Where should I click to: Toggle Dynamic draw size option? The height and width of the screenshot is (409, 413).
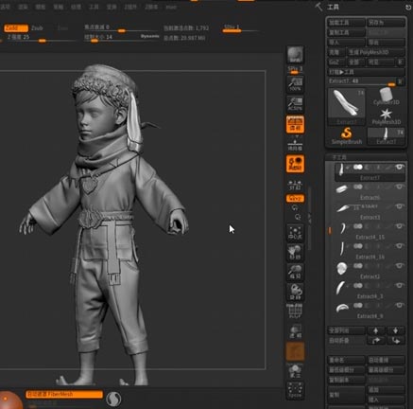150,36
